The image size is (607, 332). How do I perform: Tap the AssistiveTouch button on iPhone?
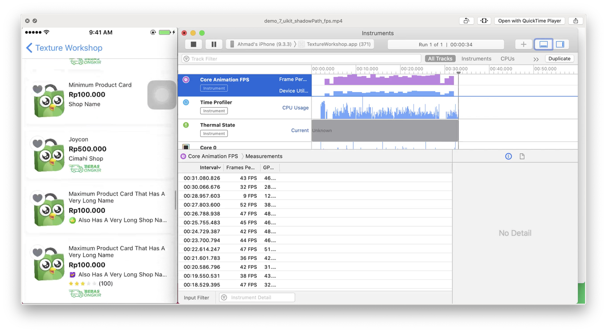pos(162,95)
